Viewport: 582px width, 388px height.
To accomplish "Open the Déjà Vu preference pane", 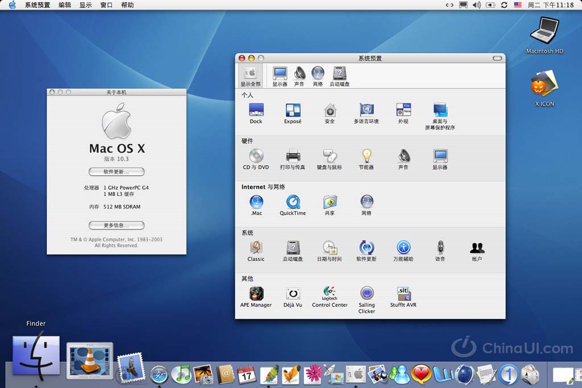I will click(293, 297).
